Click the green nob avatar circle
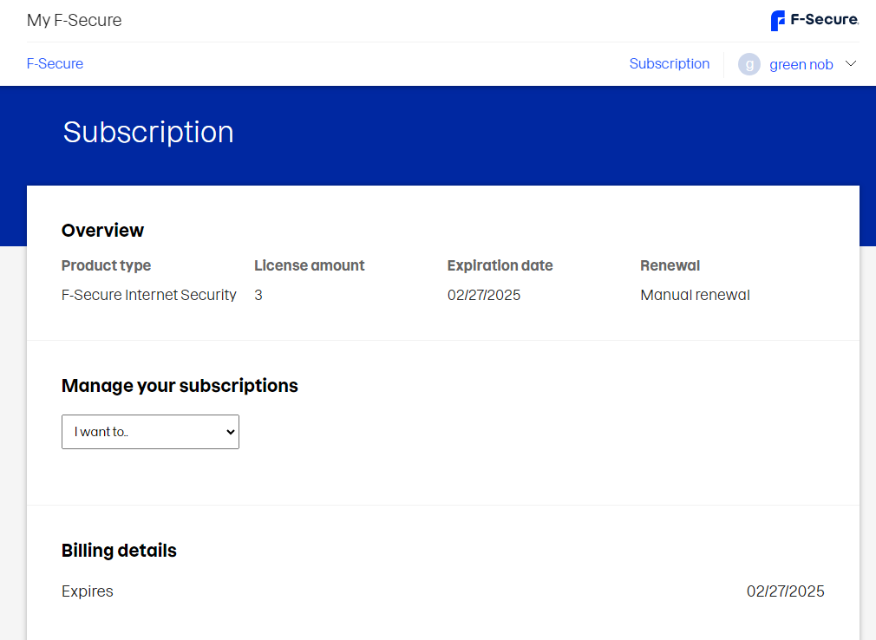Screen dimensions: 876x640 coord(749,64)
